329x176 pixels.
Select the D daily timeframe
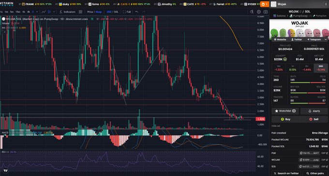[33, 12]
